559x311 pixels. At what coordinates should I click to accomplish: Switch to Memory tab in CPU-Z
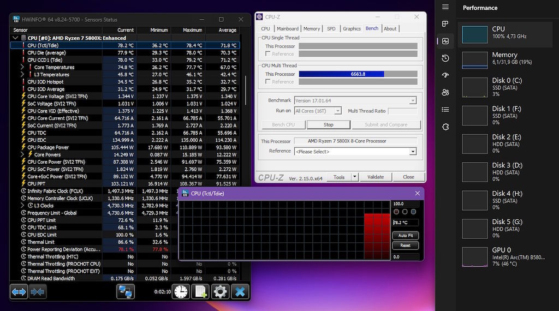coord(312,28)
